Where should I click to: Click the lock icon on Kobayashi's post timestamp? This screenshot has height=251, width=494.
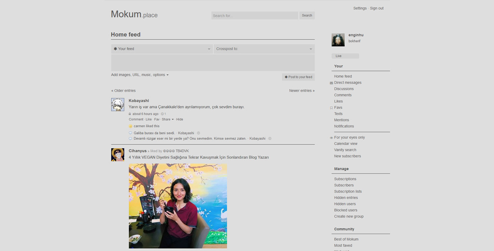[x=130, y=114]
